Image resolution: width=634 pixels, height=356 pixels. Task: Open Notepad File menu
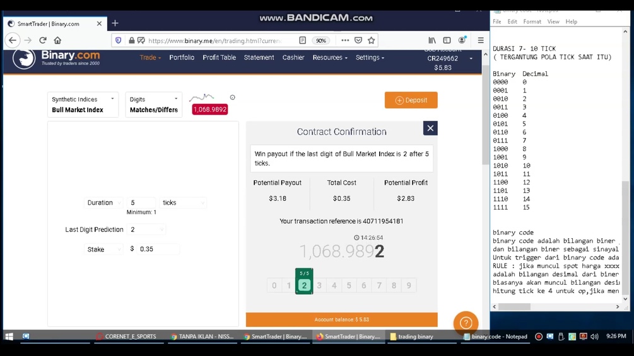(497, 22)
